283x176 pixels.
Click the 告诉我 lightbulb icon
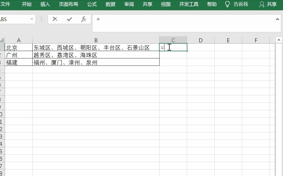227,4
